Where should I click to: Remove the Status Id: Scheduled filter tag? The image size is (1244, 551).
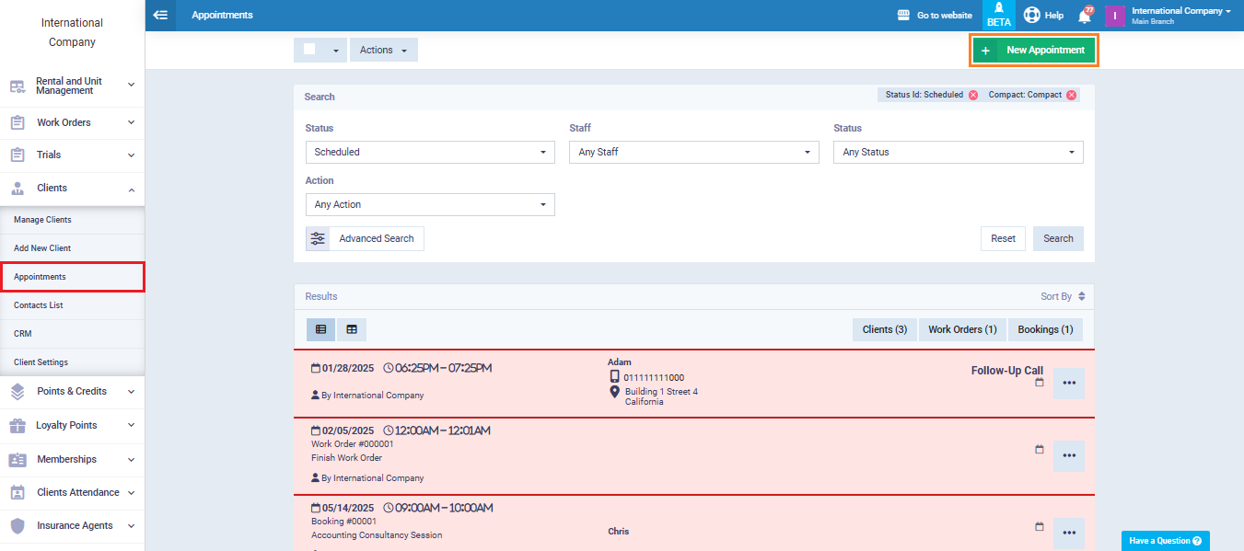click(973, 95)
